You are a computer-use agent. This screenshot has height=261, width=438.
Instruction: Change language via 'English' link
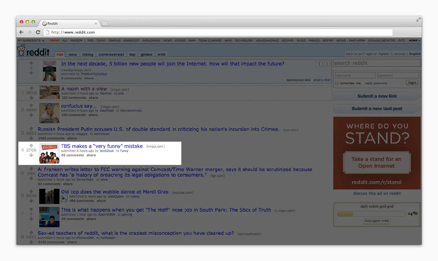(415, 54)
